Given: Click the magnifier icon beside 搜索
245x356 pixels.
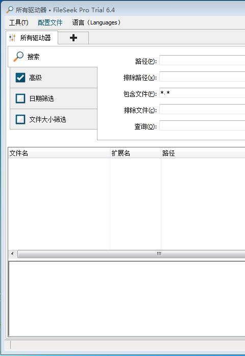Looking at the screenshot, I should click(18, 56).
